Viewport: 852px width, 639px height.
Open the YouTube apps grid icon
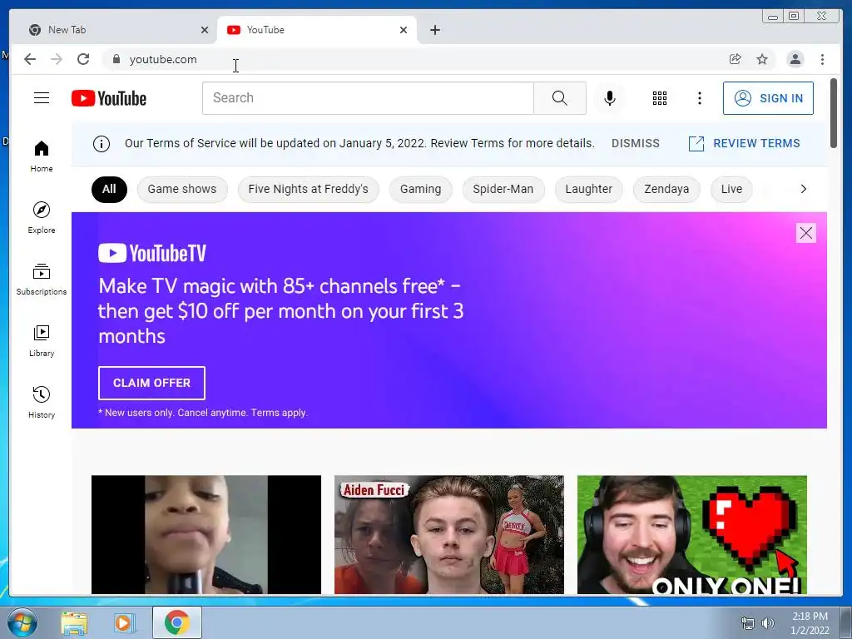660,98
